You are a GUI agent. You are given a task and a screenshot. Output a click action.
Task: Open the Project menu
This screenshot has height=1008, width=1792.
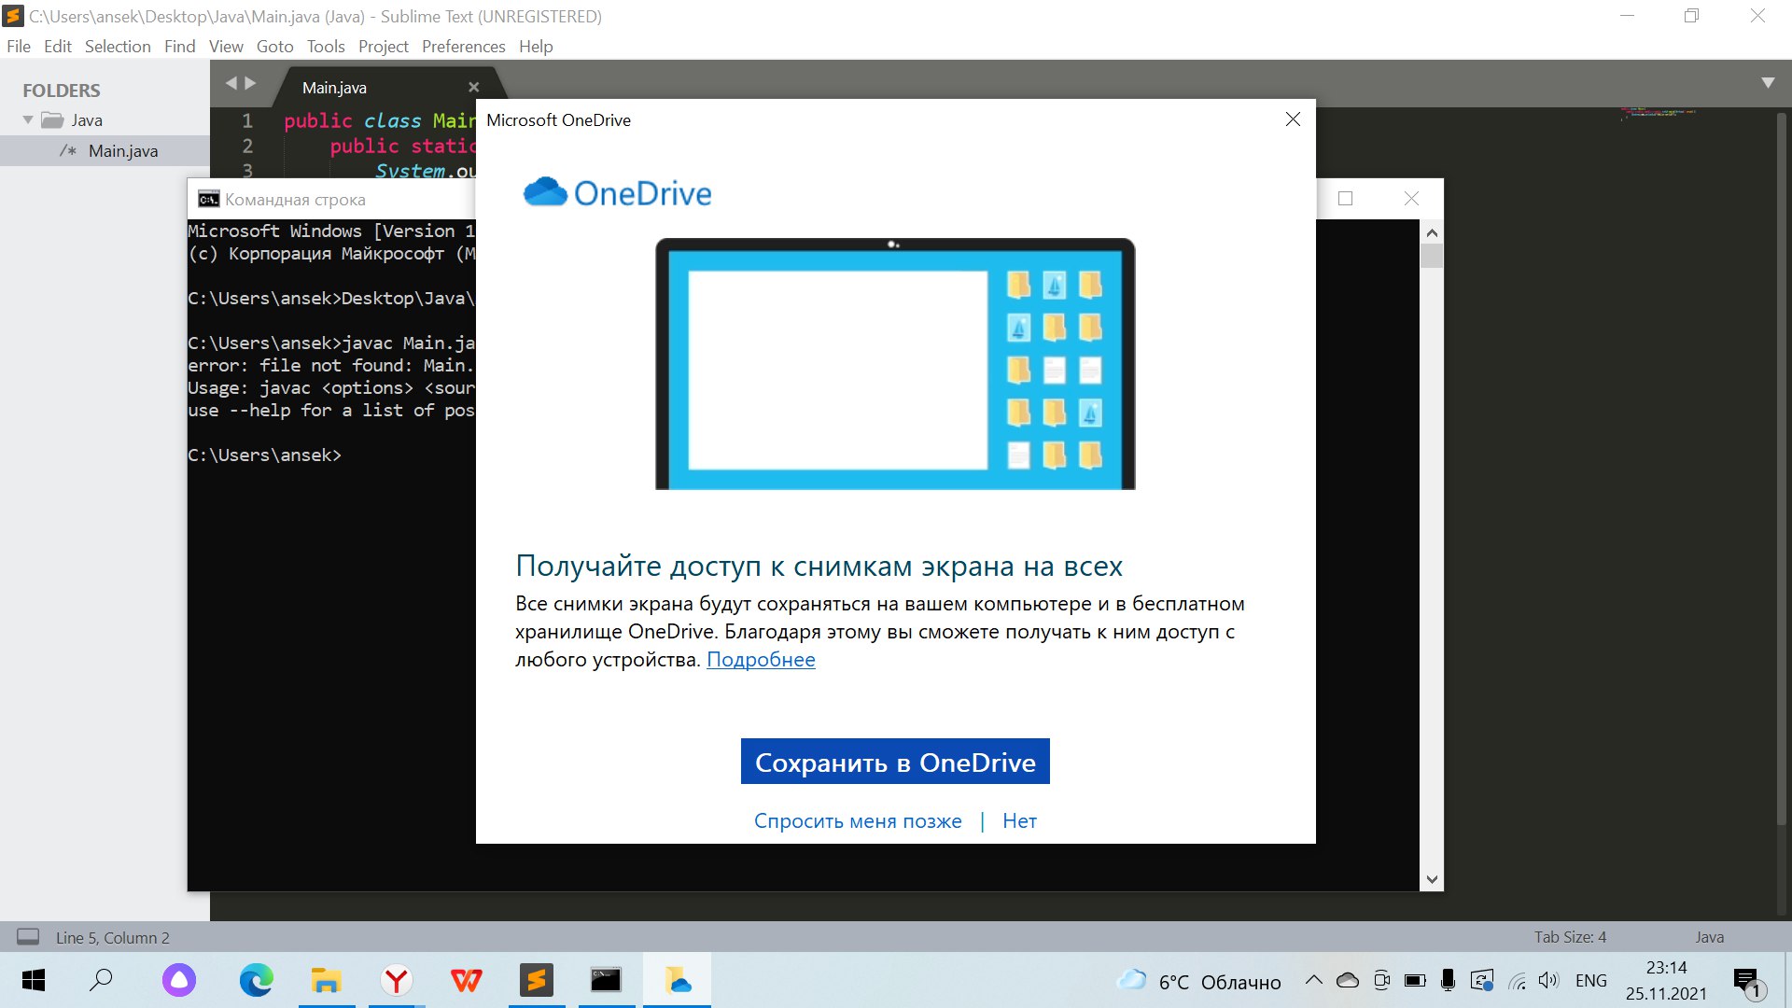click(x=383, y=46)
